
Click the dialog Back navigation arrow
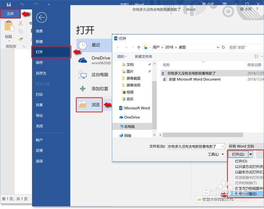point(118,47)
